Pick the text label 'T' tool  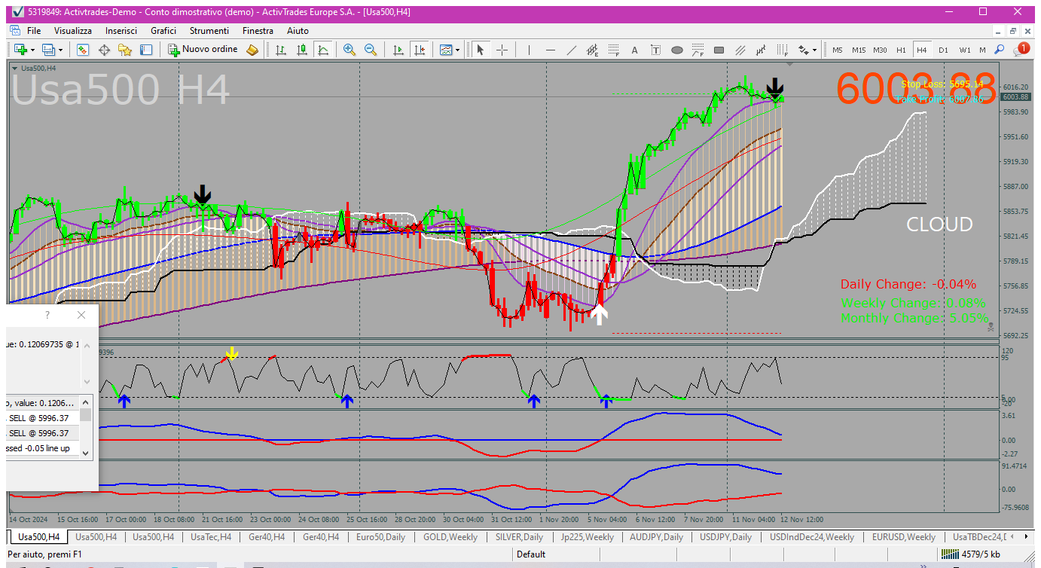655,50
